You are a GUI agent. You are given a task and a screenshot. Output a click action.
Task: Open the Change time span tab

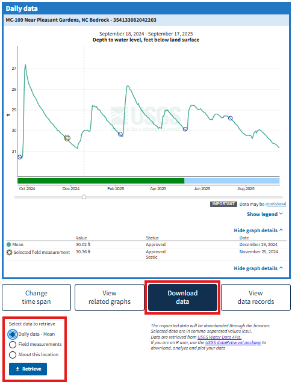pos(36,297)
